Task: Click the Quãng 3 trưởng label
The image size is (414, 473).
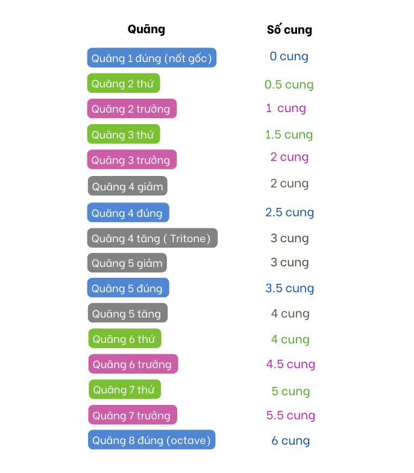Action: pyautogui.click(x=132, y=159)
